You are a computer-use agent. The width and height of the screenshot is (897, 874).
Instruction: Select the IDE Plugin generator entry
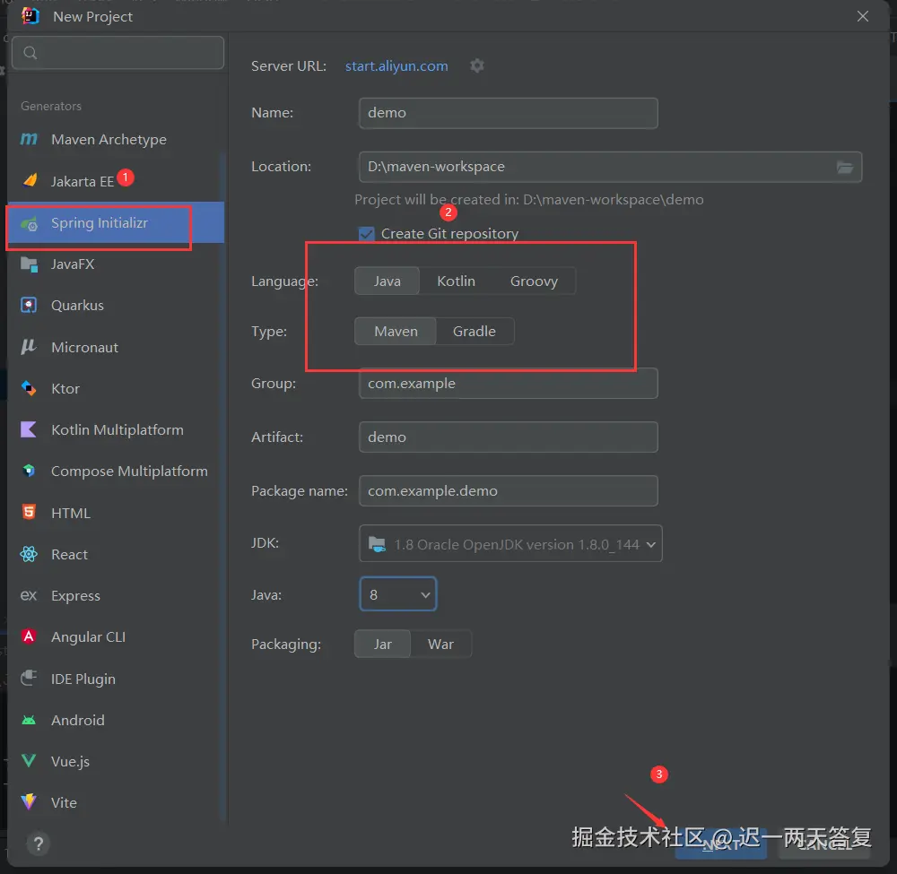tap(116, 679)
